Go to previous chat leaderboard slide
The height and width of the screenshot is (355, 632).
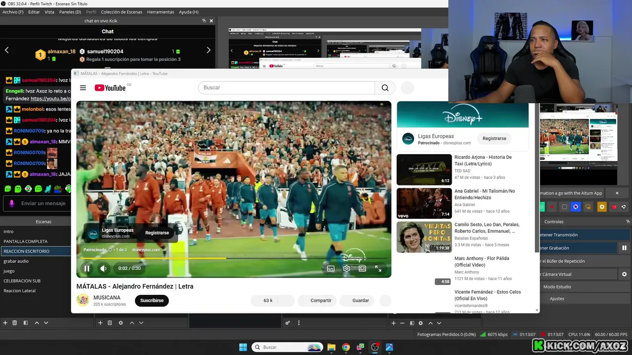pos(7,50)
